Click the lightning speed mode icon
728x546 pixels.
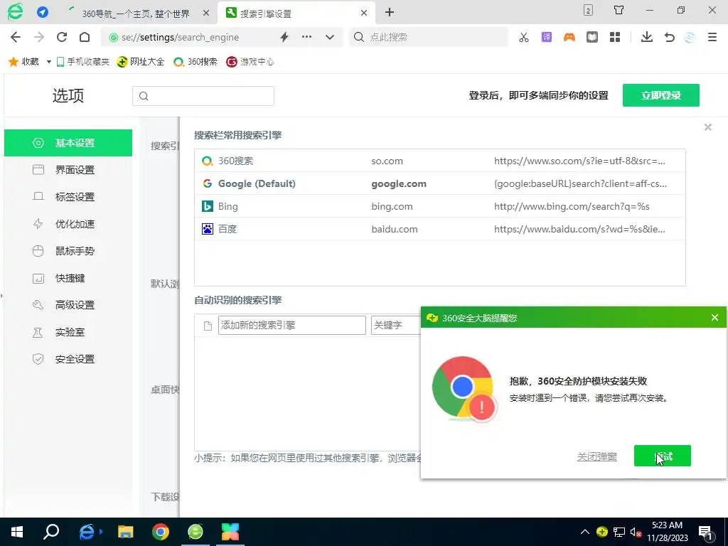pyautogui.click(x=284, y=37)
